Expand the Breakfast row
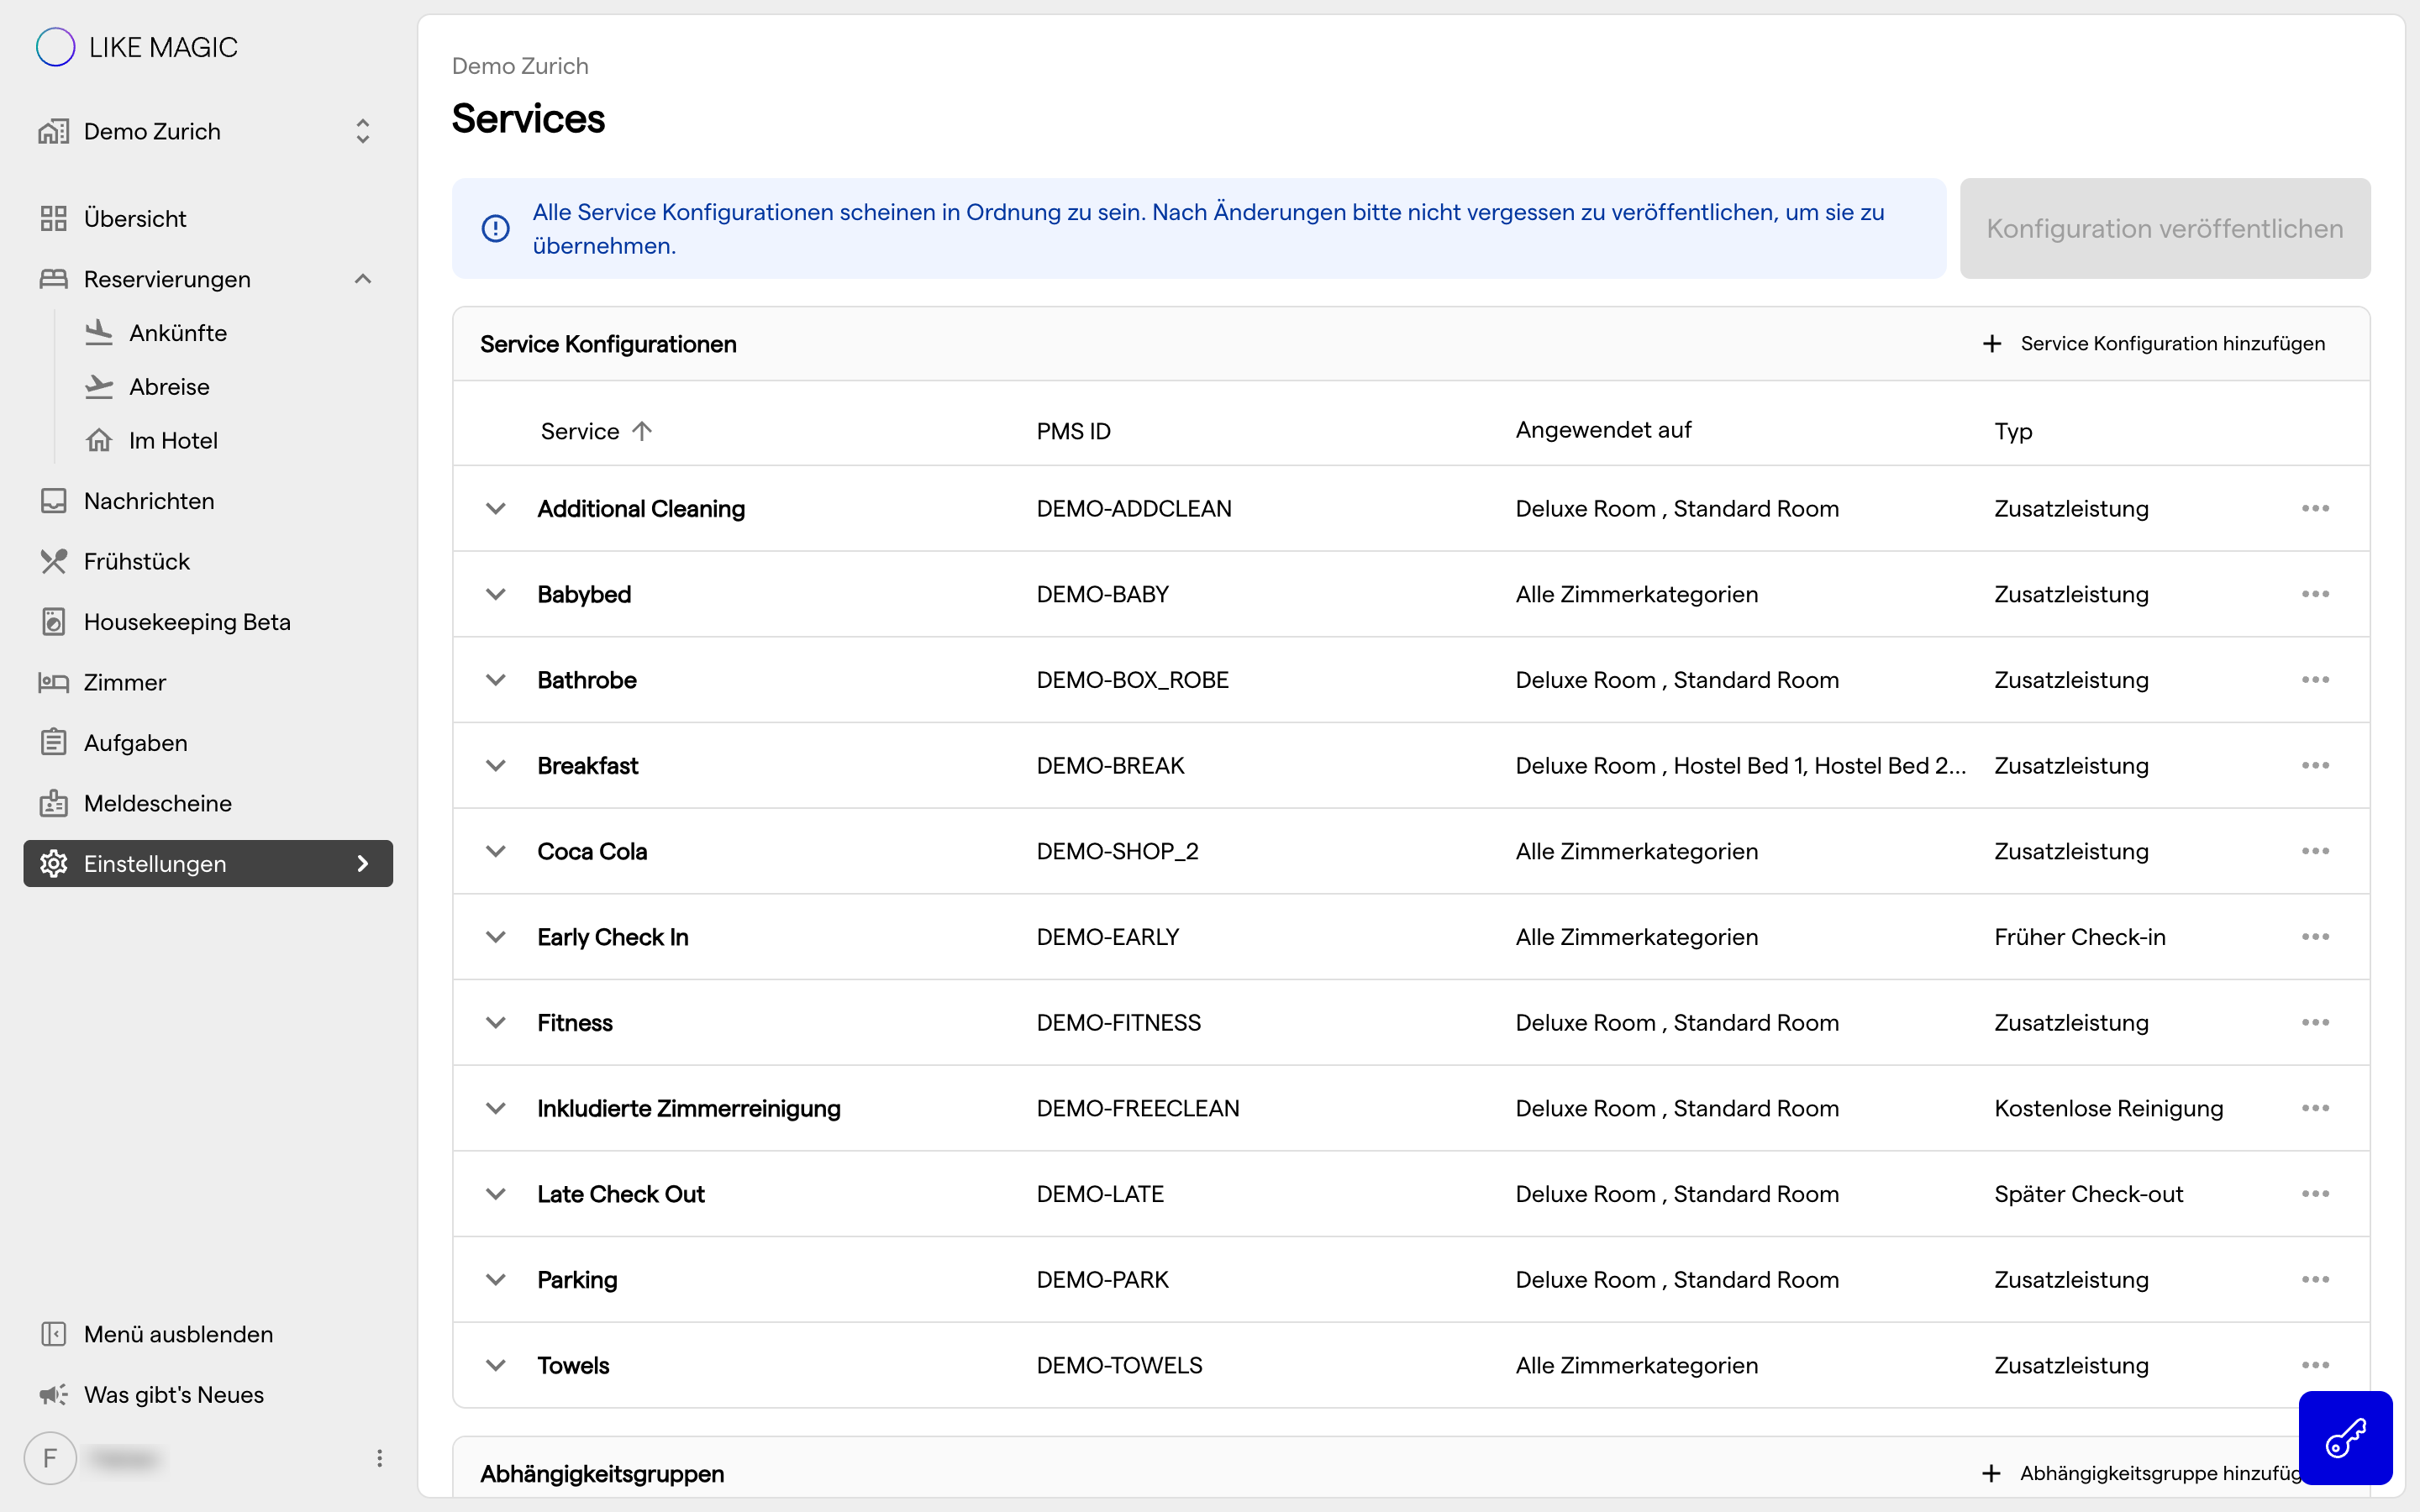Screen dimensions: 2420x1512 (495, 765)
